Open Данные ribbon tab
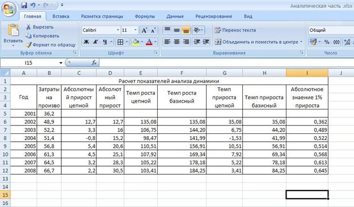The width and height of the screenshot is (354, 207). click(175, 16)
